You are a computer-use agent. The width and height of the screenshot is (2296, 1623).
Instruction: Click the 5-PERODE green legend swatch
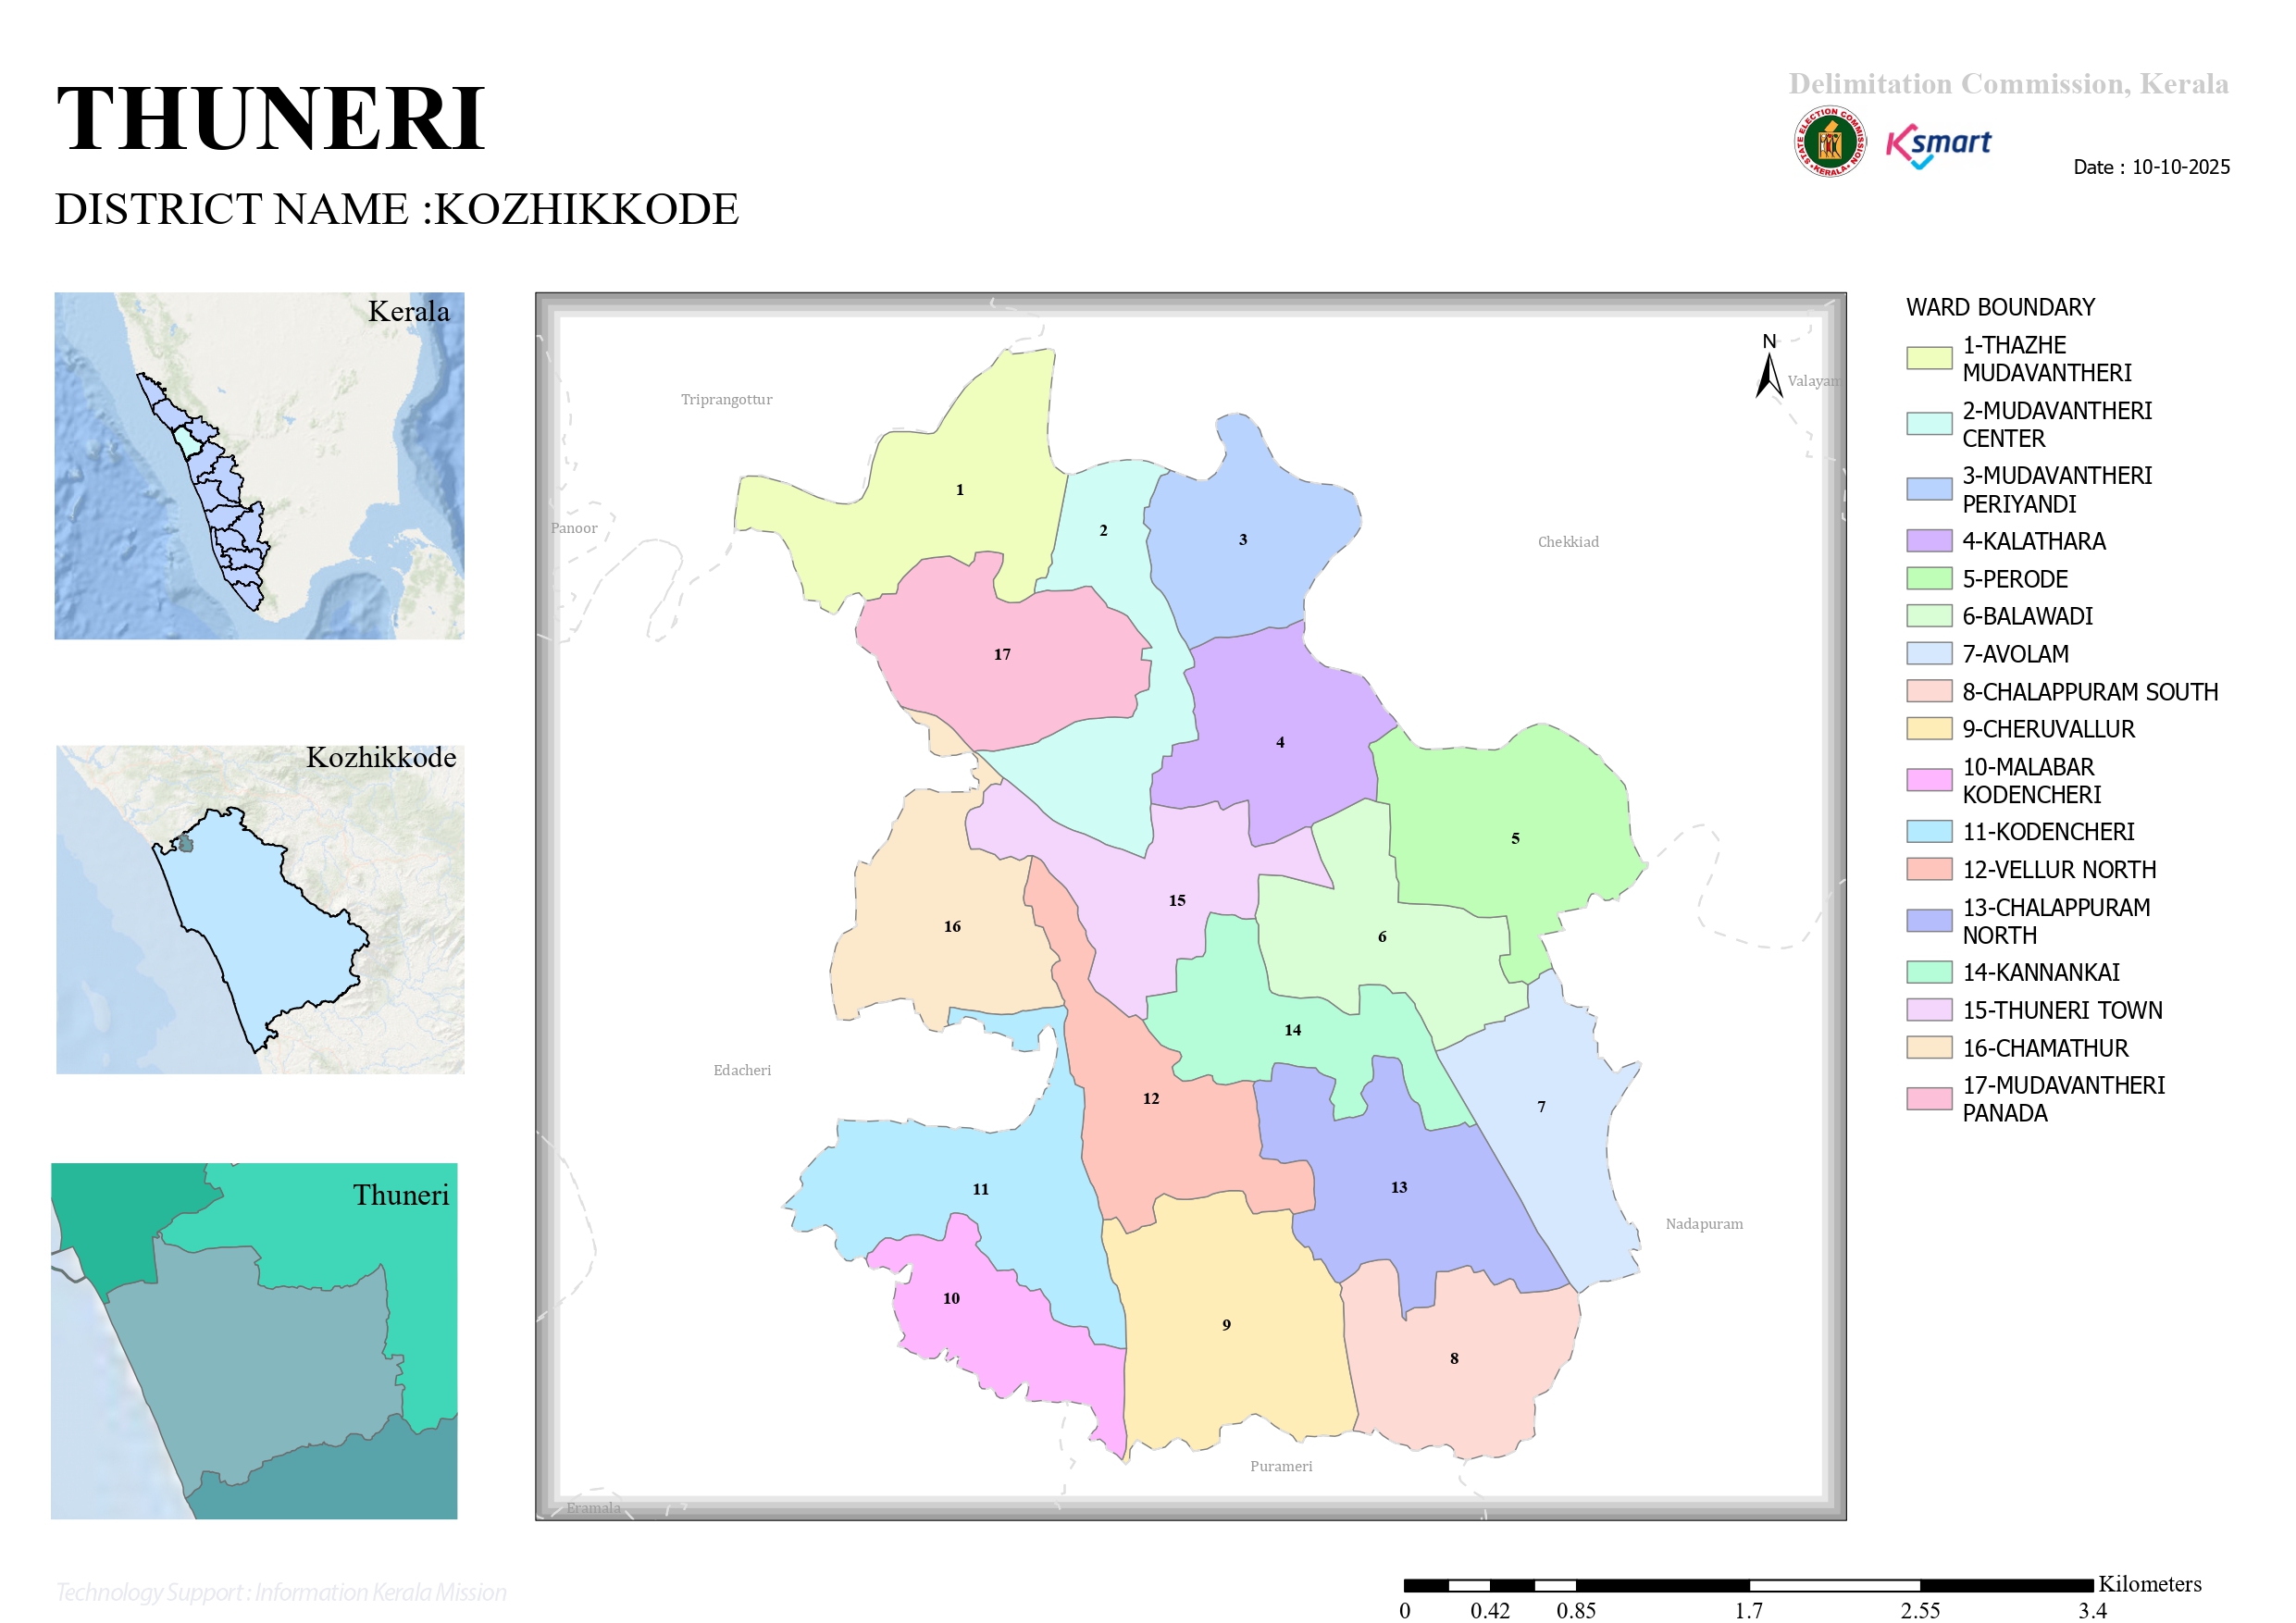[x=1929, y=579]
